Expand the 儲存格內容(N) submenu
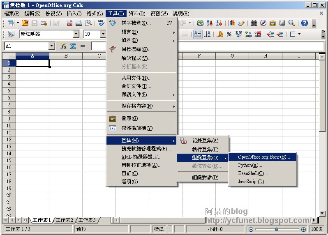This screenshot has width=328, height=235. 142,106
